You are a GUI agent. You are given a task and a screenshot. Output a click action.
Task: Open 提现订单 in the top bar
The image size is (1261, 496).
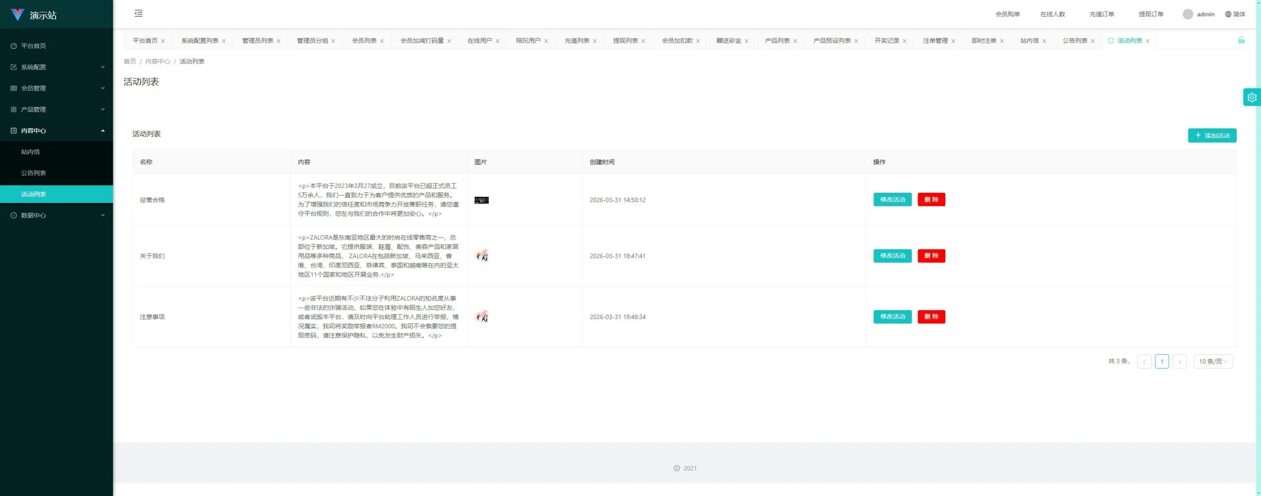pyautogui.click(x=1151, y=14)
